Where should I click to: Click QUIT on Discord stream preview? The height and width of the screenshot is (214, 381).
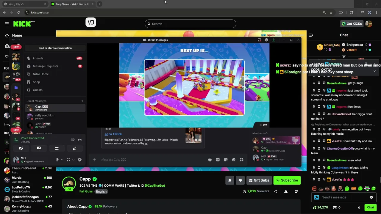point(263,125)
